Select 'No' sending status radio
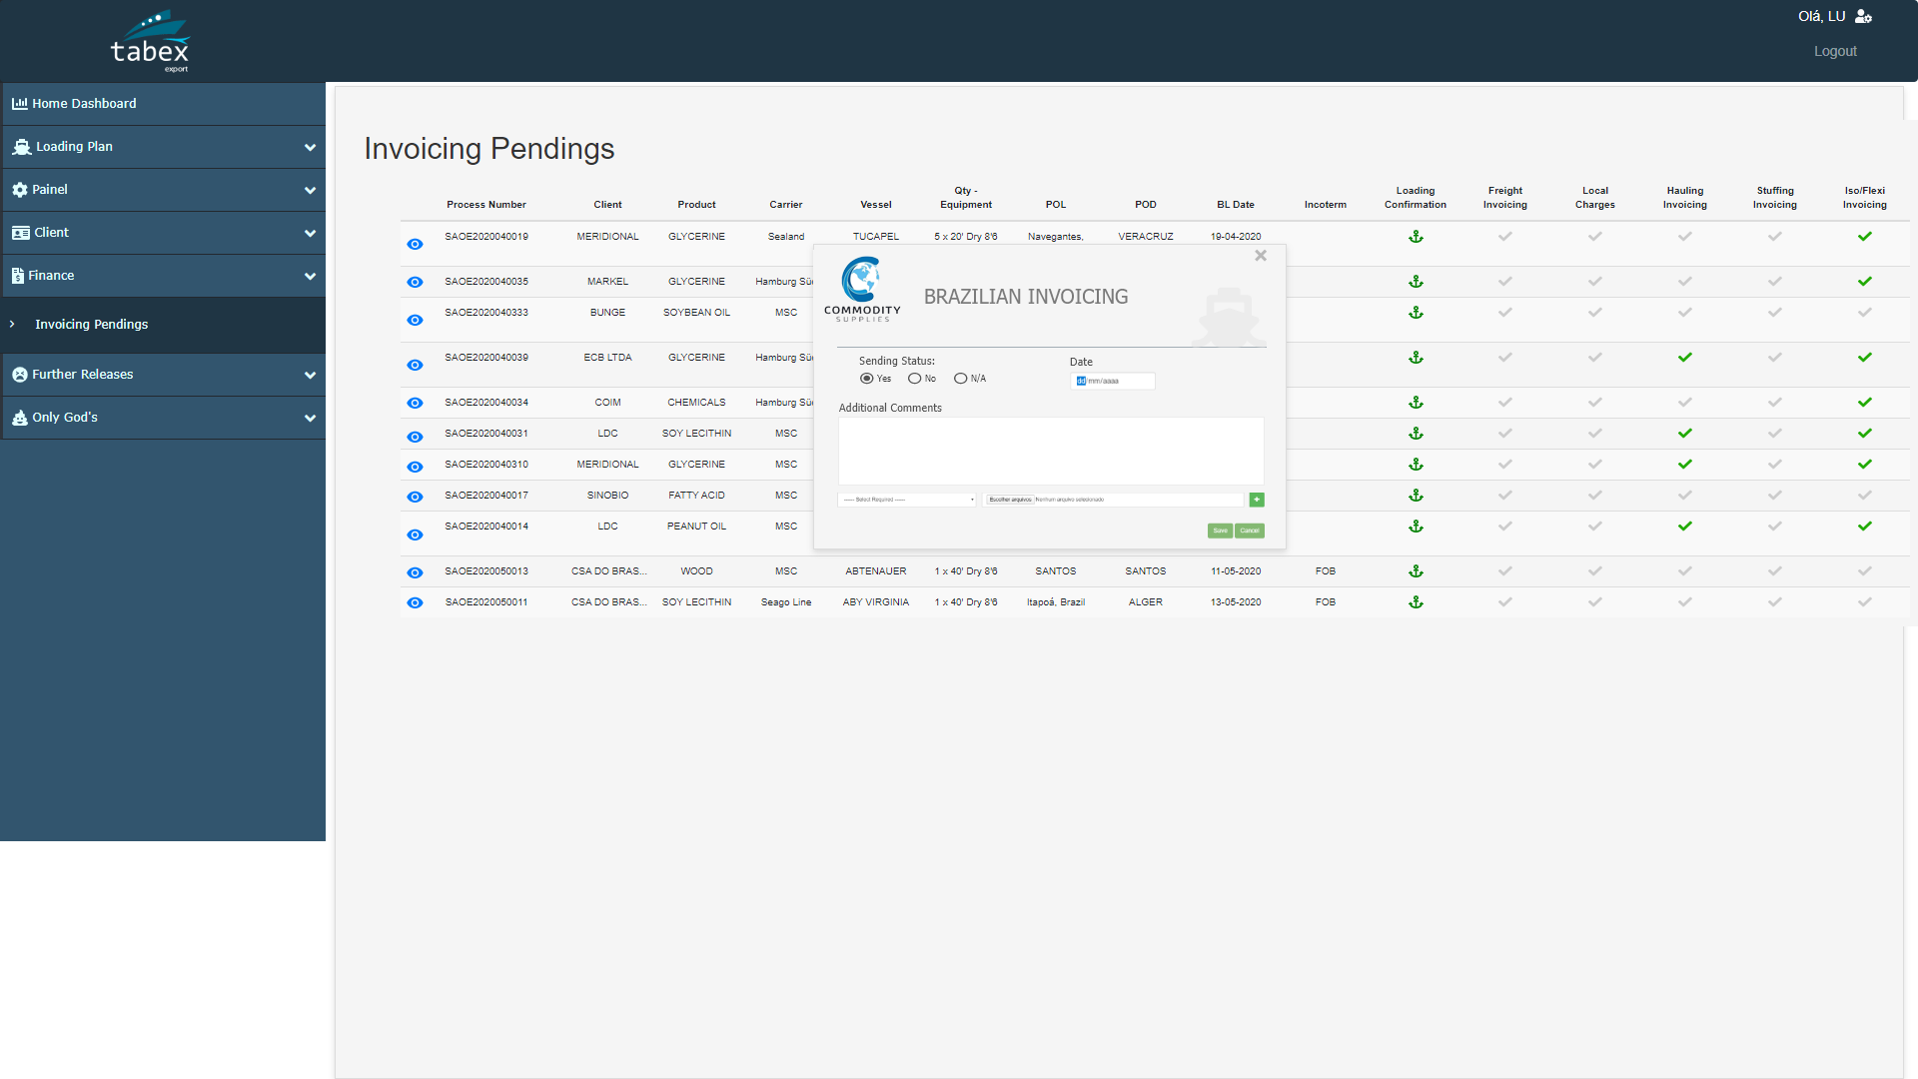1918x1079 pixels. click(x=914, y=379)
